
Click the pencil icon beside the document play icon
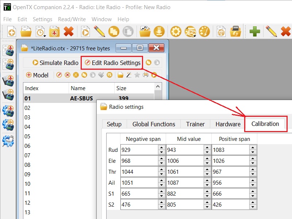[x=99, y=31]
